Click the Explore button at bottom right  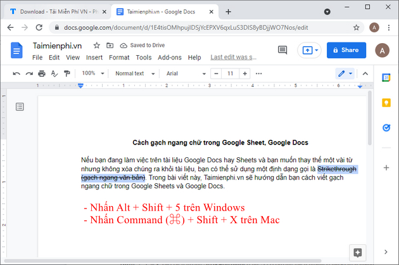click(358, 253)
